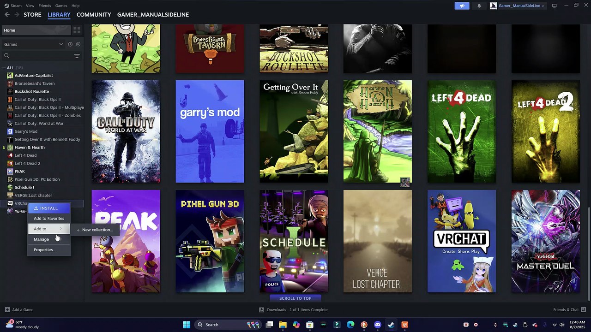Open the VRChat cover art

[x=462, y=241]
